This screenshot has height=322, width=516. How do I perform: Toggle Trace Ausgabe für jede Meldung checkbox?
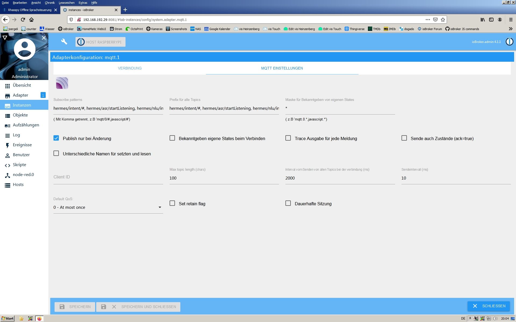288,138
